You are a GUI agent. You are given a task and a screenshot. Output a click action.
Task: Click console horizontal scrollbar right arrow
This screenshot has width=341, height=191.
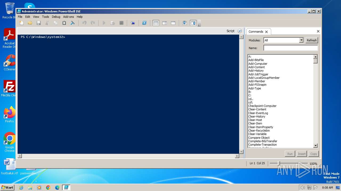point(237,156)
